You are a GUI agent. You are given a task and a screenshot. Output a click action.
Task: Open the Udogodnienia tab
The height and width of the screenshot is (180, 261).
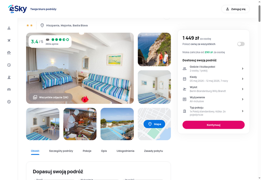[x=125, y=151]
